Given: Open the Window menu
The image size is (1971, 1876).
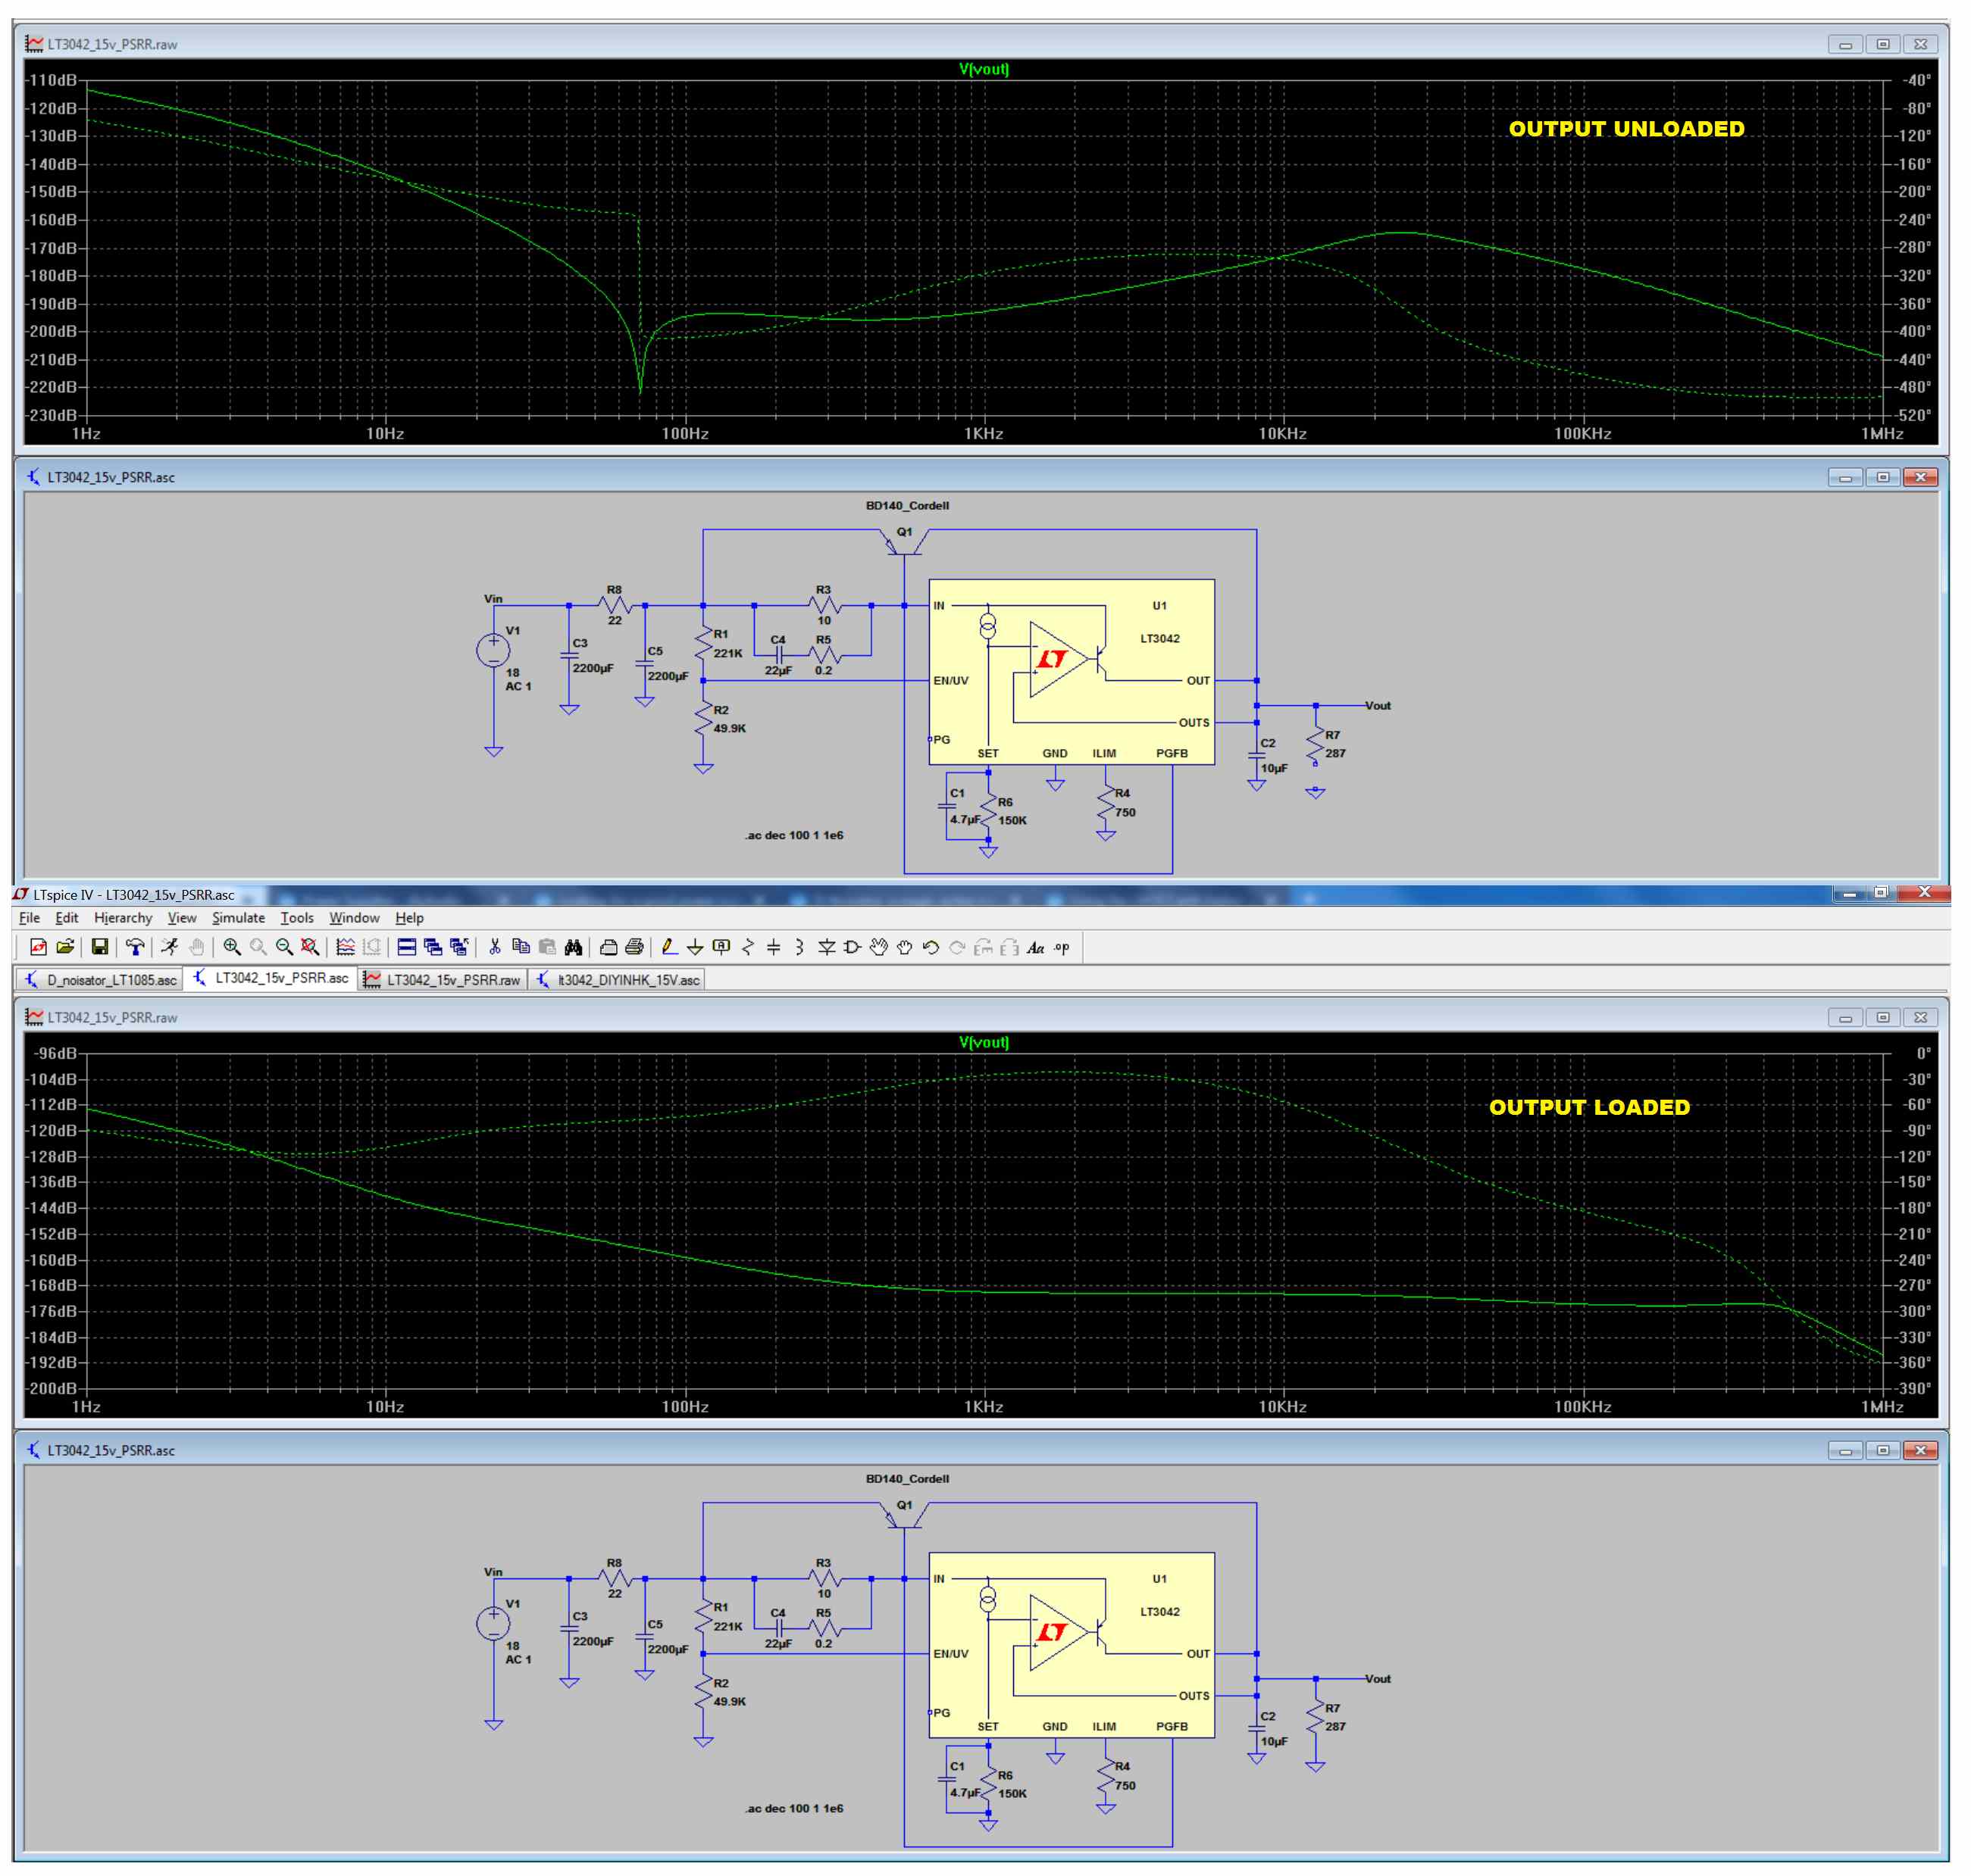Looking at the screenshot, I should 354,917.
